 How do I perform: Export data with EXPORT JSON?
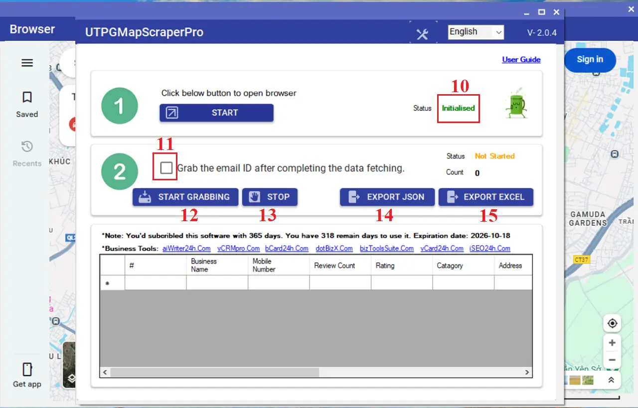click(x=387, y=197)
